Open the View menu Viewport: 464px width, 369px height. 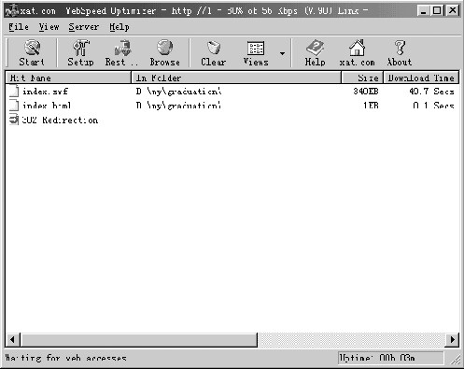(x=49, y=27)
